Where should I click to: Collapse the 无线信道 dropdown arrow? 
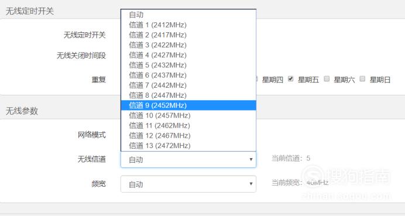[251, 159]
